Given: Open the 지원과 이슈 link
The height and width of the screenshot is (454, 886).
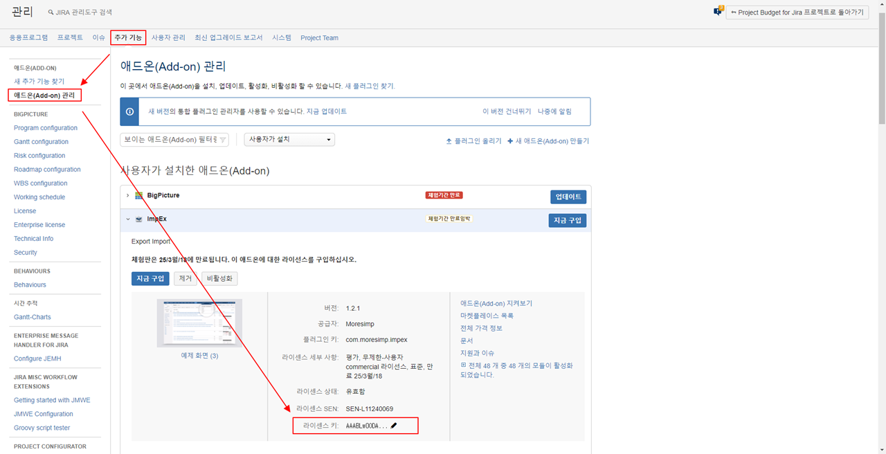Looking at the screenshot, I should coord(477,353).
